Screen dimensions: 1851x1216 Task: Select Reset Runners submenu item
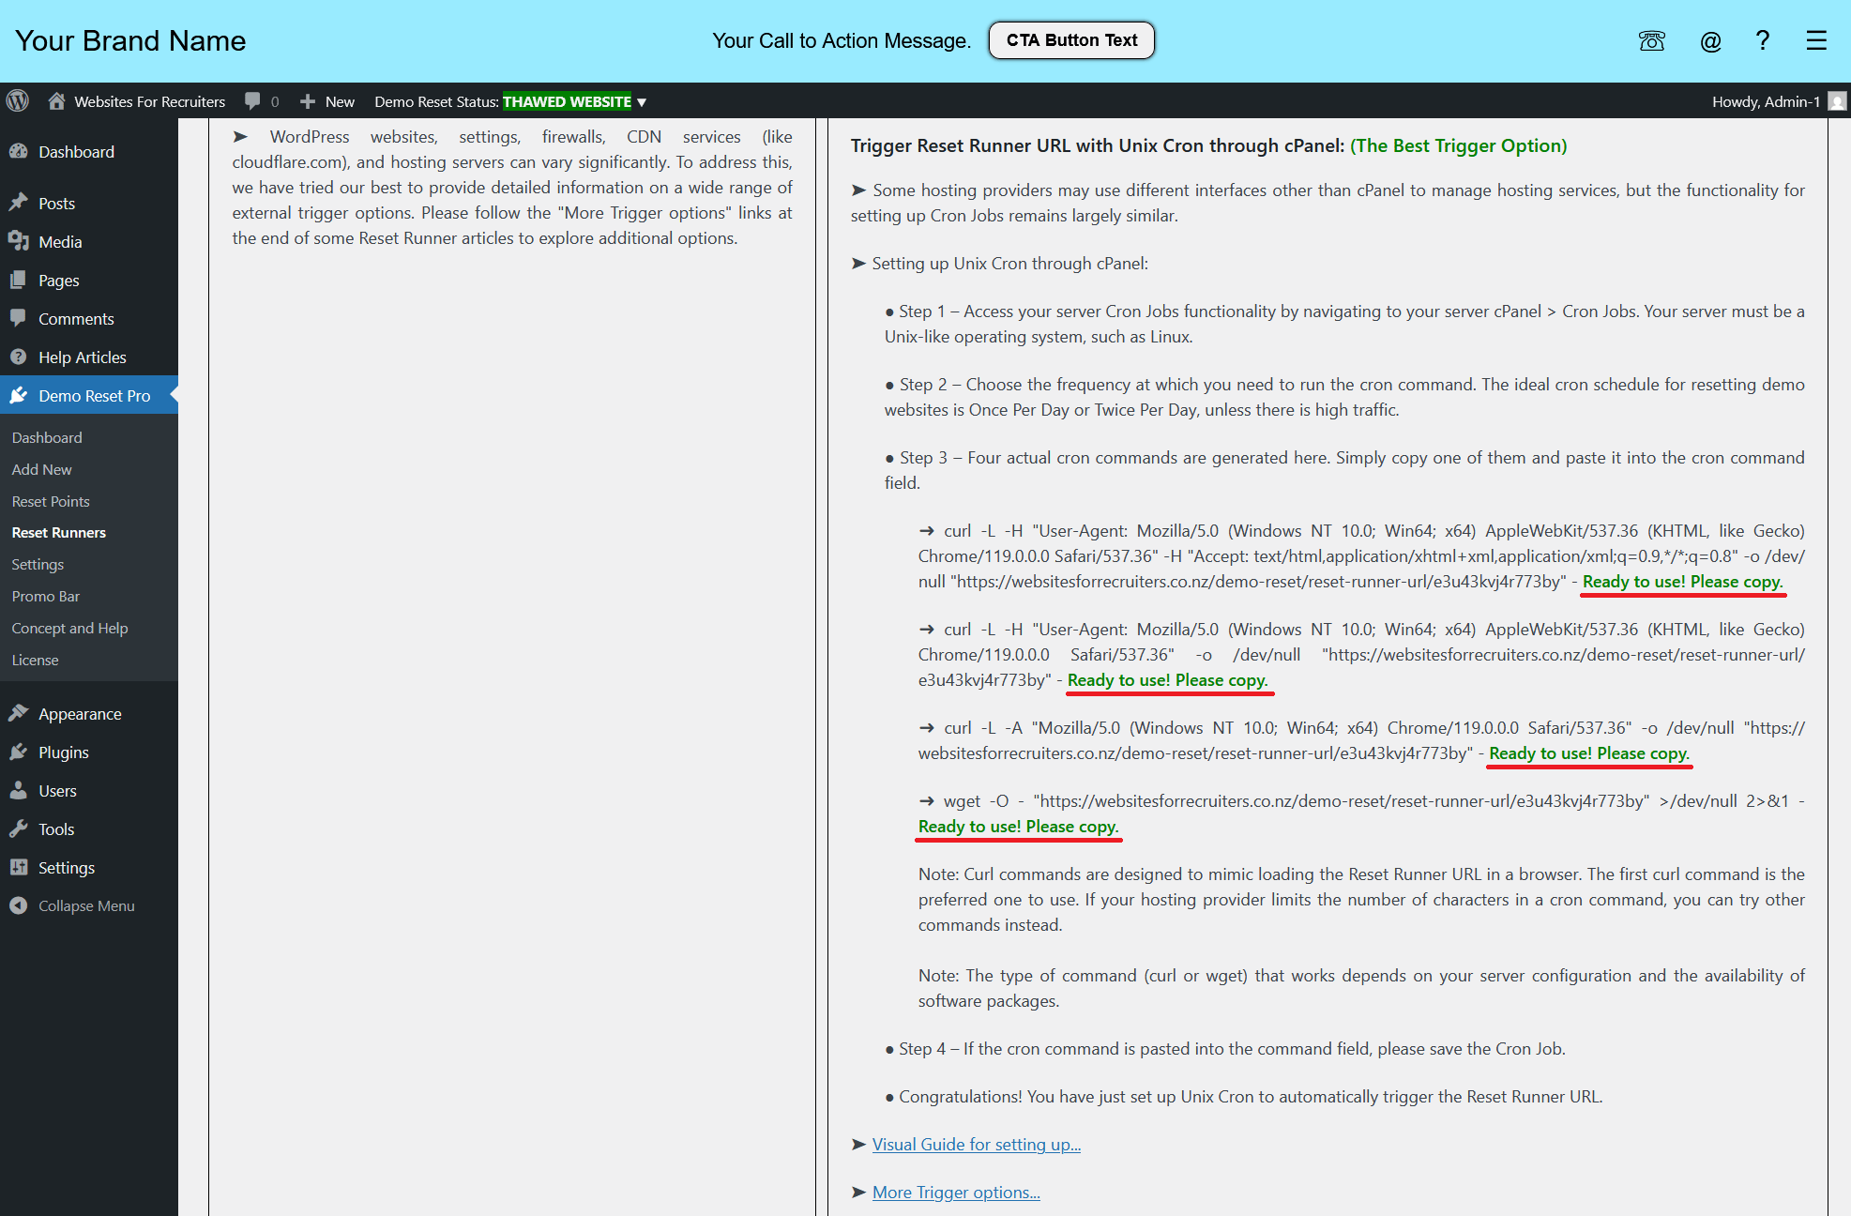(58, 532)
